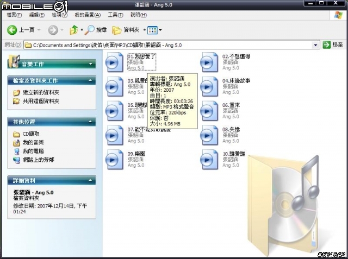Open the 工具(T) menu
Image resolution: width=348 pixels, height=259 pixels.
pos(115,15)
